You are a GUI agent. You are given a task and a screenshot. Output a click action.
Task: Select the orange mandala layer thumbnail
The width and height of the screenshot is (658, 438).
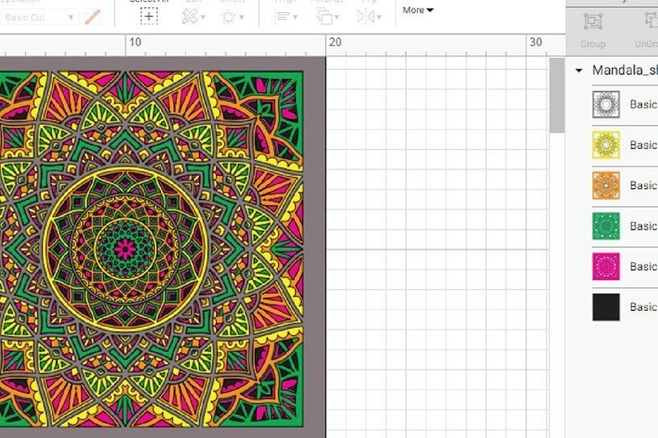click(606, 185)
